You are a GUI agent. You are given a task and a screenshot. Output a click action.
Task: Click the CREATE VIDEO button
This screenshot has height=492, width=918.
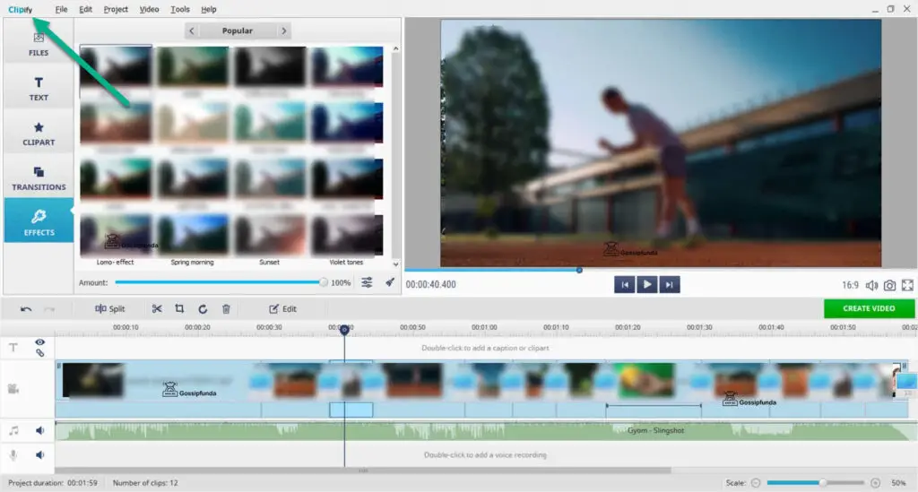[869, 308]
